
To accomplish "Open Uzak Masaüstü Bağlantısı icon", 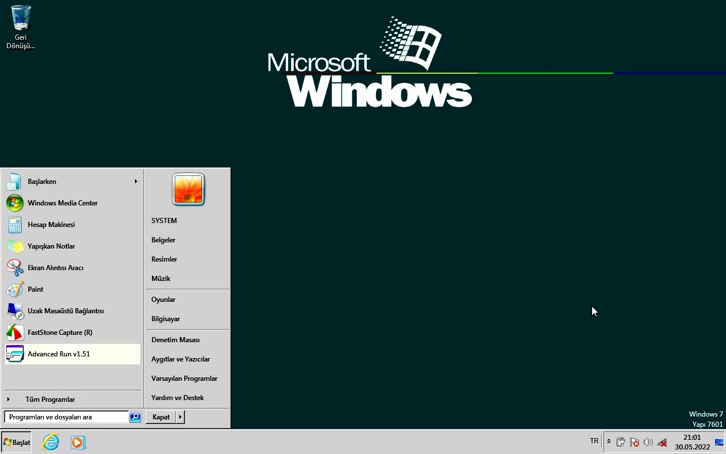I will pyautogui.click(x=15, y=311).
